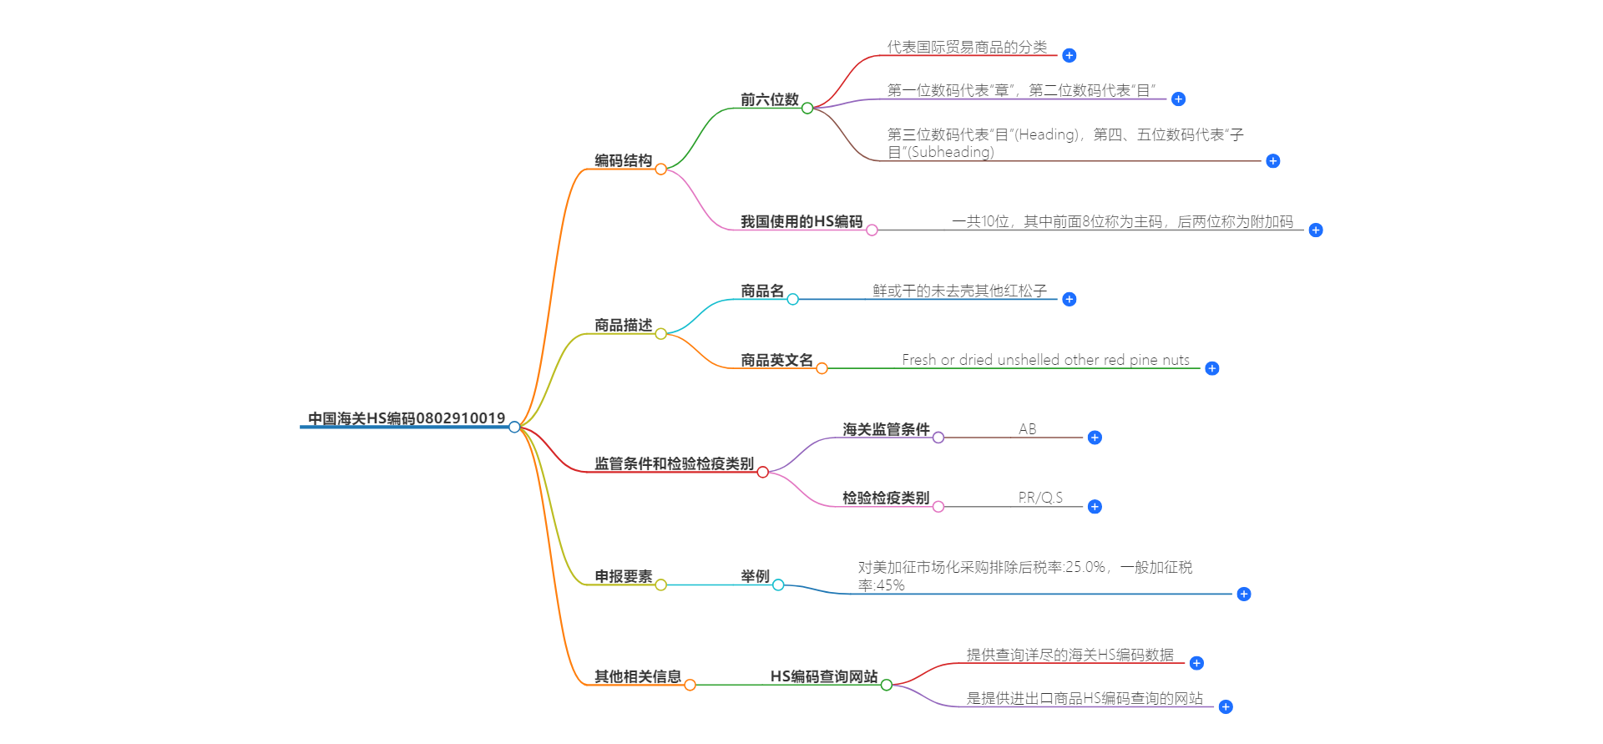Collapse circle toggle of 前六位数 node
Screen dimensions: 1603x744
(x=807, y=108)
